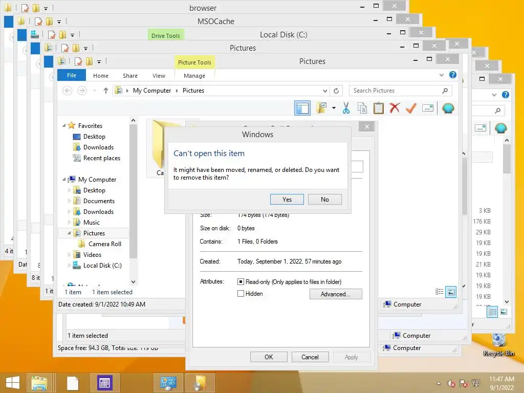Screen dimensions: 524x393
Task: Click the Action Center flag tray icon
Action: [x=463, y=383]
